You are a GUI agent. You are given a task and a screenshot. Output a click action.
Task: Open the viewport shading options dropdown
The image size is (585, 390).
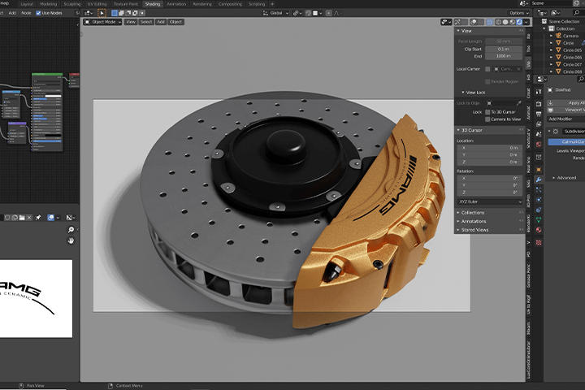click(526, 22)
